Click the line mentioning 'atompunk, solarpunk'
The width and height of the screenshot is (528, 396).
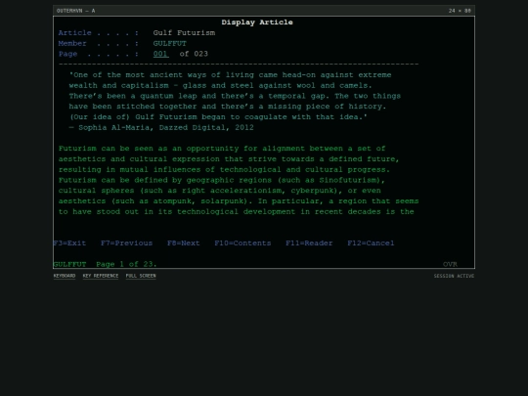[239, 201]
